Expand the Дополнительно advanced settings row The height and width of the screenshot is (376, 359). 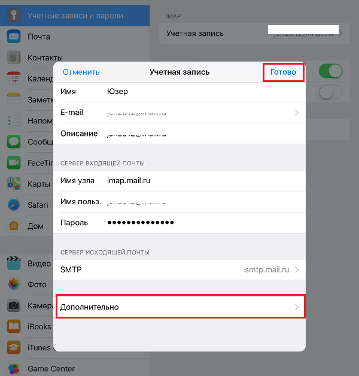[x=180, y=307]
